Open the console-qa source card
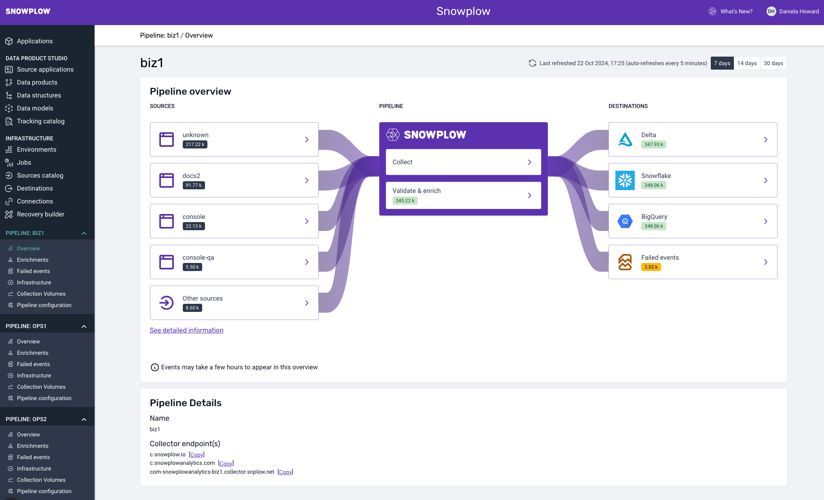 point(234,262)
